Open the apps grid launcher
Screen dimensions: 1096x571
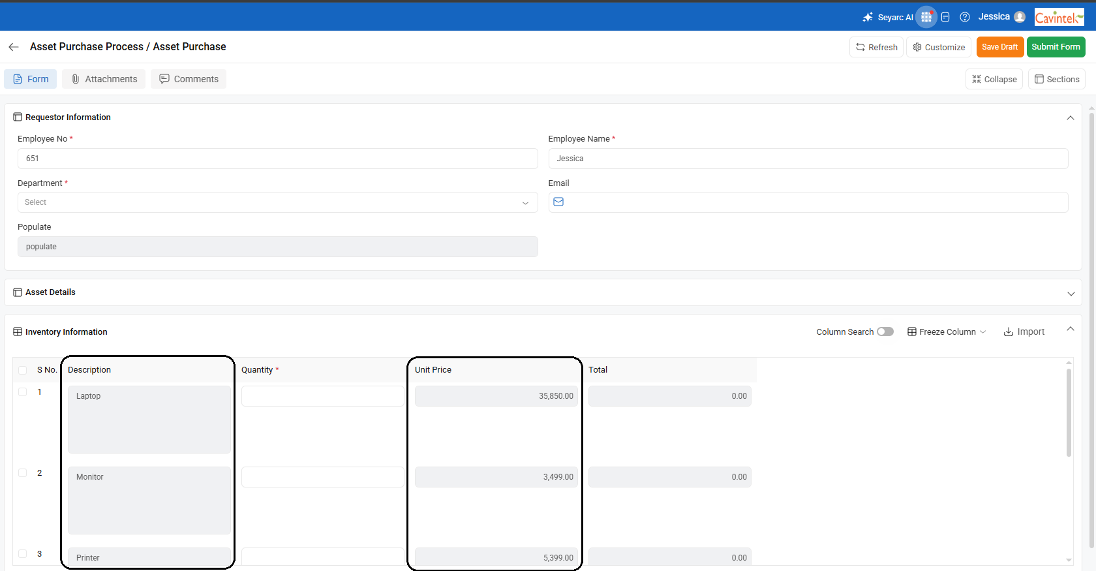pos(926,17)
